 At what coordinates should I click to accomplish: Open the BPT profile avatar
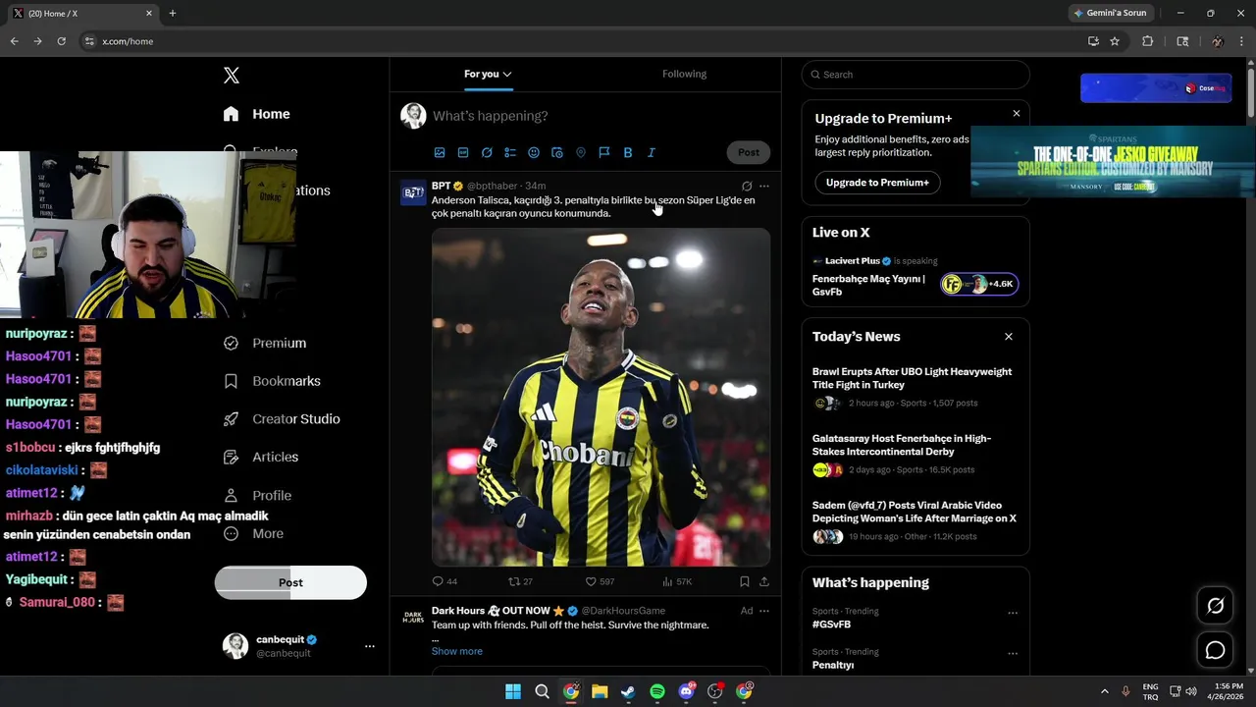coord(413,192)
